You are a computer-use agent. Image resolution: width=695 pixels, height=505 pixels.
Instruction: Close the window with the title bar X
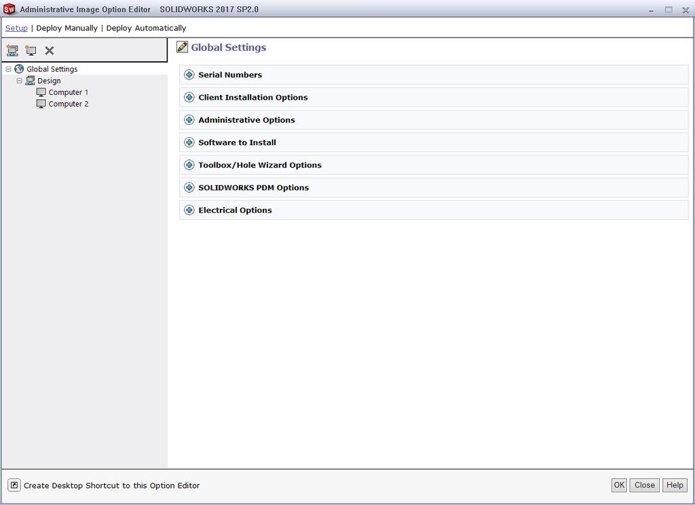[x=685, y=10]
